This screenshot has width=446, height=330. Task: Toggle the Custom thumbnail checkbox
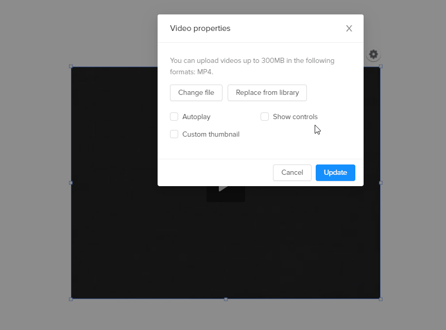click(174, 134)
